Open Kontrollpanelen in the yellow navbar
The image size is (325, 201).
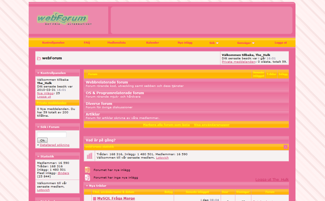pos(53,43)
